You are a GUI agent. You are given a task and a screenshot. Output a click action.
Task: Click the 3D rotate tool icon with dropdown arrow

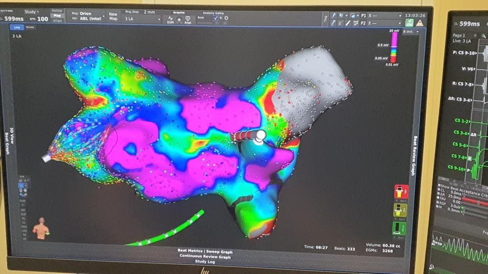pyautogui.click(x=341, y=15)
